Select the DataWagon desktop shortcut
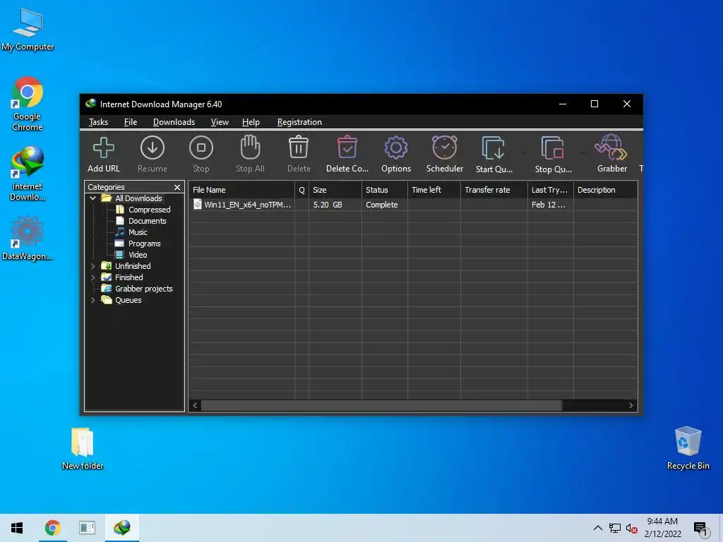This screenshot has width=723, height=542. 28,239
